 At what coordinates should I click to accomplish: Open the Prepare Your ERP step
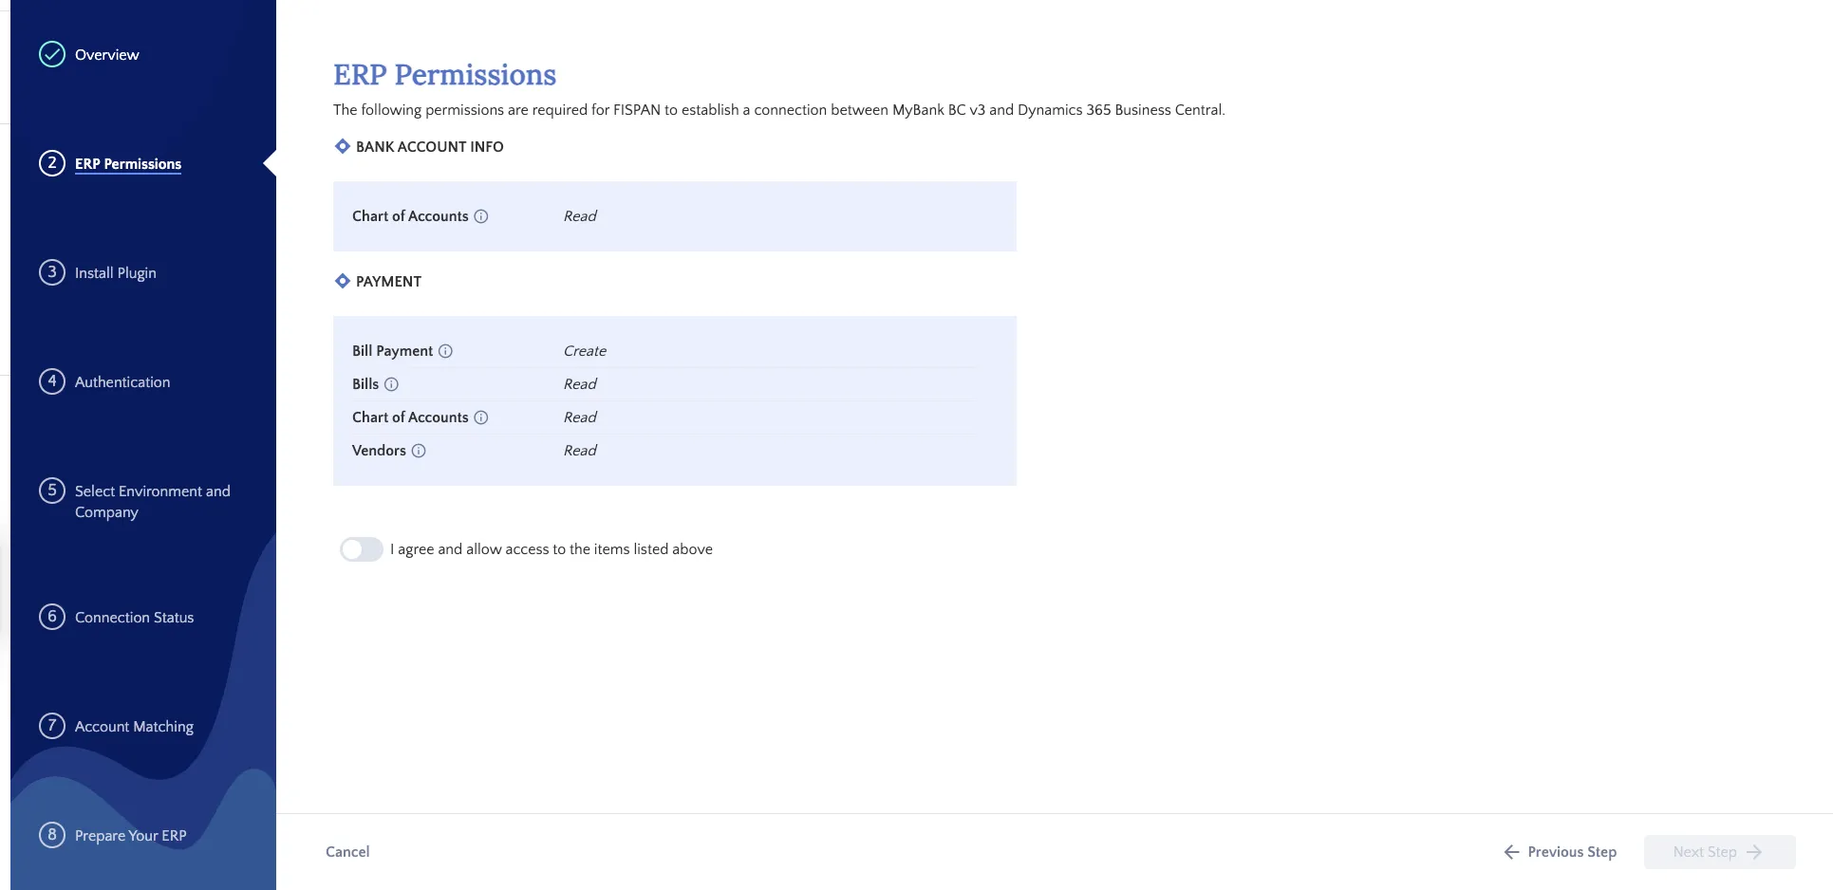(131, 836)
